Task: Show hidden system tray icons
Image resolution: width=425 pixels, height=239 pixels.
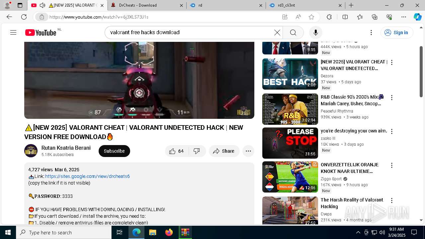Action: (358, 232)
